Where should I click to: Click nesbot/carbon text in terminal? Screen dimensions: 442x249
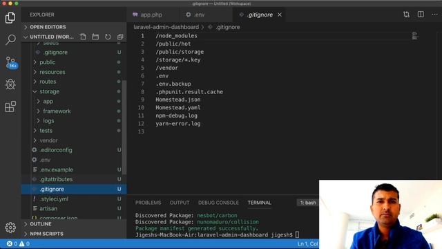(x=217, y=215)
